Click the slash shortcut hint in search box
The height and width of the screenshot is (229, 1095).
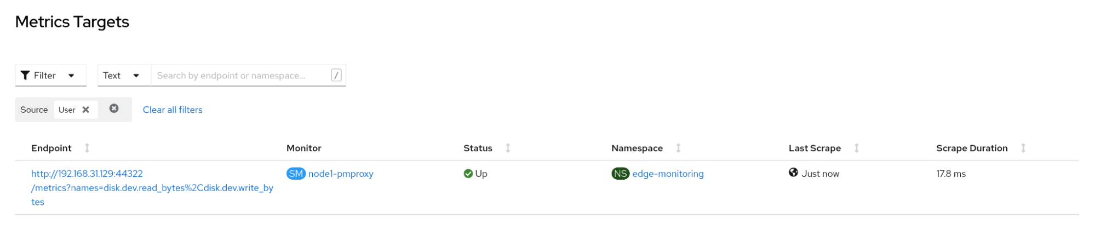(336, 75)
